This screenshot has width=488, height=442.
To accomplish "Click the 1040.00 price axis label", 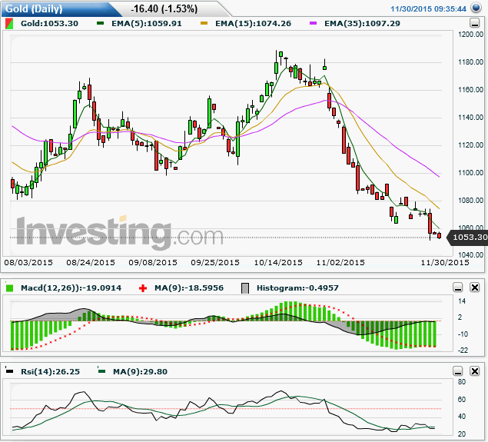I will click(470, 255).
